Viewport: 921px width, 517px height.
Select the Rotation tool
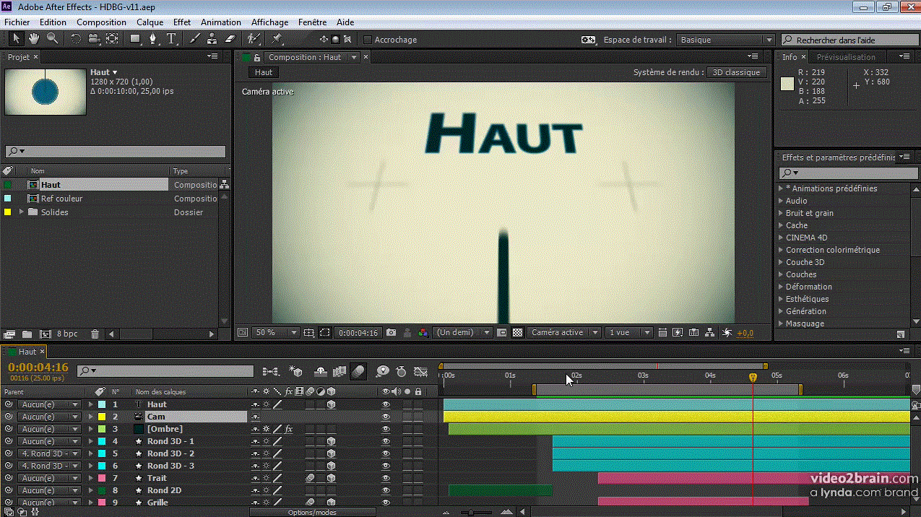76,39
